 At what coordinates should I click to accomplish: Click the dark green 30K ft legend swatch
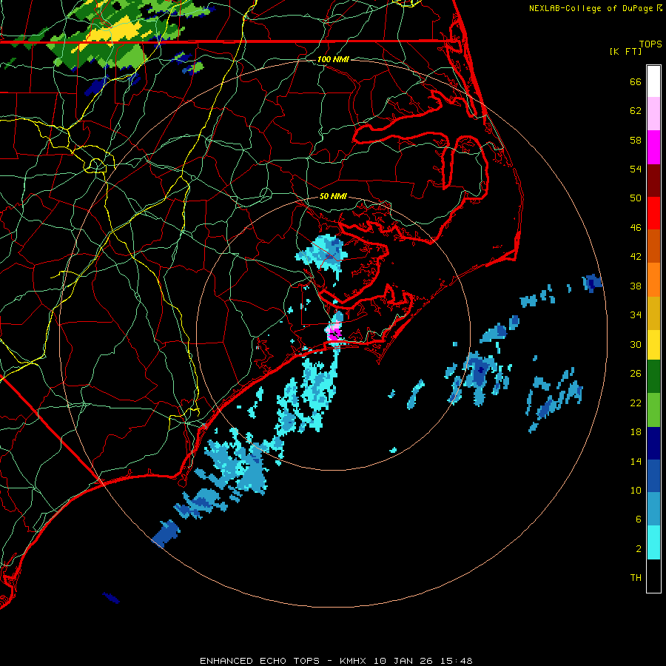click(653, 377)
